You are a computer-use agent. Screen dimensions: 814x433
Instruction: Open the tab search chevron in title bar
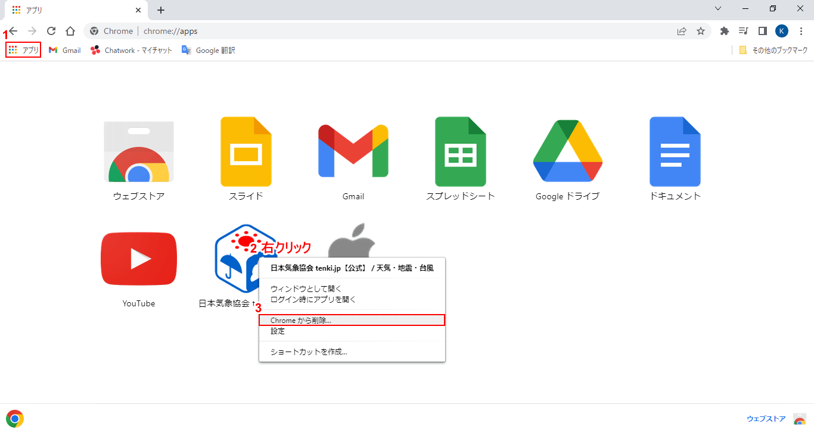pos(718,9)
